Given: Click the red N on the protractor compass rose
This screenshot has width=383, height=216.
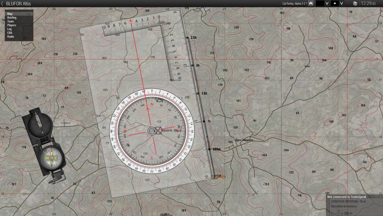Looking at the screenshot, I should [152, 104].
